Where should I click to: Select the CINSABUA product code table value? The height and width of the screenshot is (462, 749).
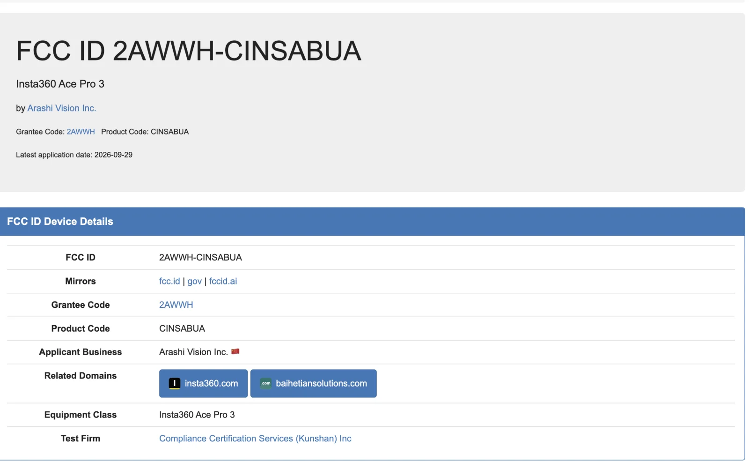click(182, 328)
